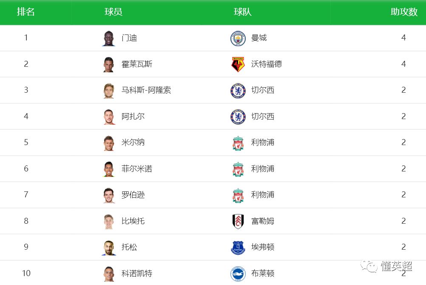Screen dimensions: 426x285
Task: Open player name 菲尔米诺
Action: click(136, 169)
